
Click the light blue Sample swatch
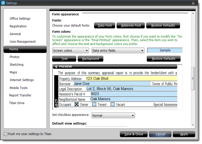(165, 50)
